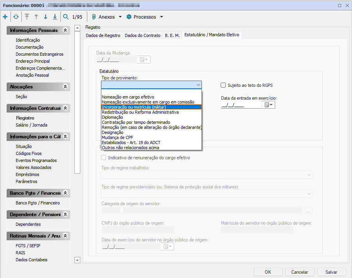Click the Anexos paperclip icon

click(94, 17)
